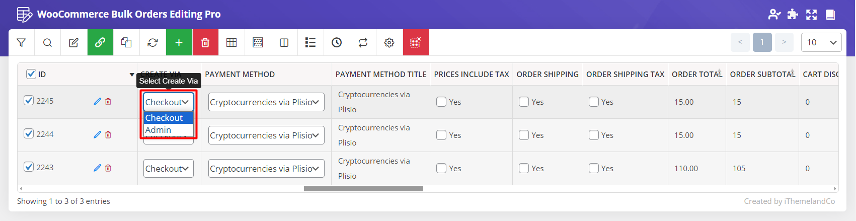Click the refresh reload icon
The height and width of the screenshot is (221, 856).
[152, 43]
